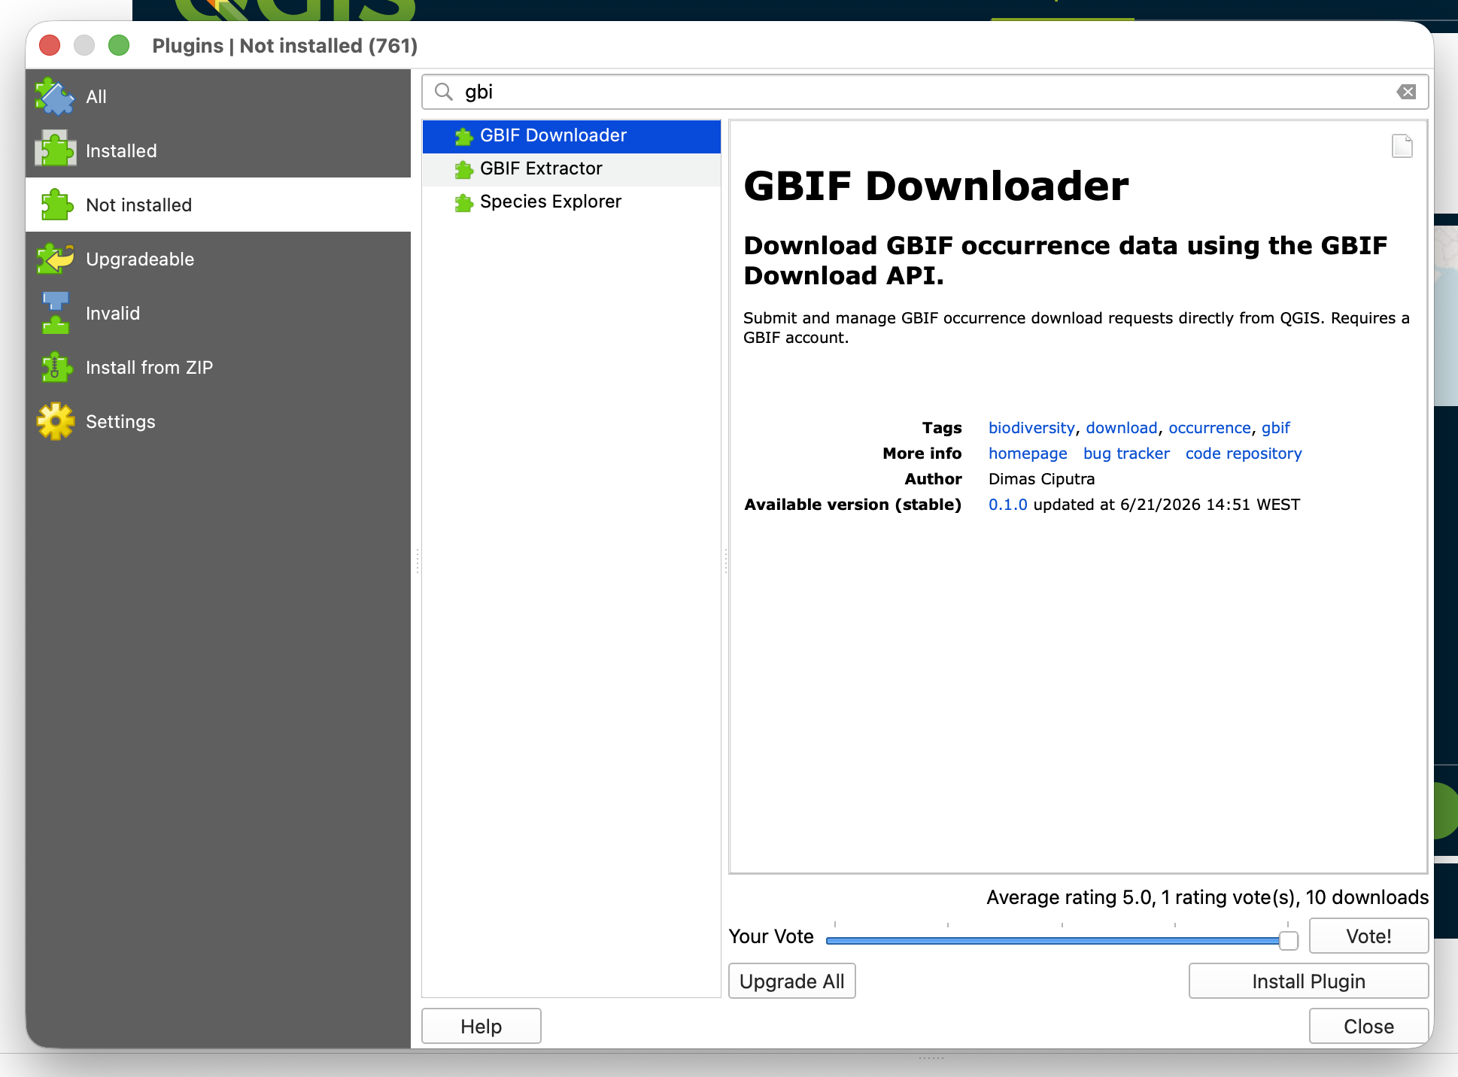Click the page icon in details panel
The image size is (1458, 1077).
1402,146
